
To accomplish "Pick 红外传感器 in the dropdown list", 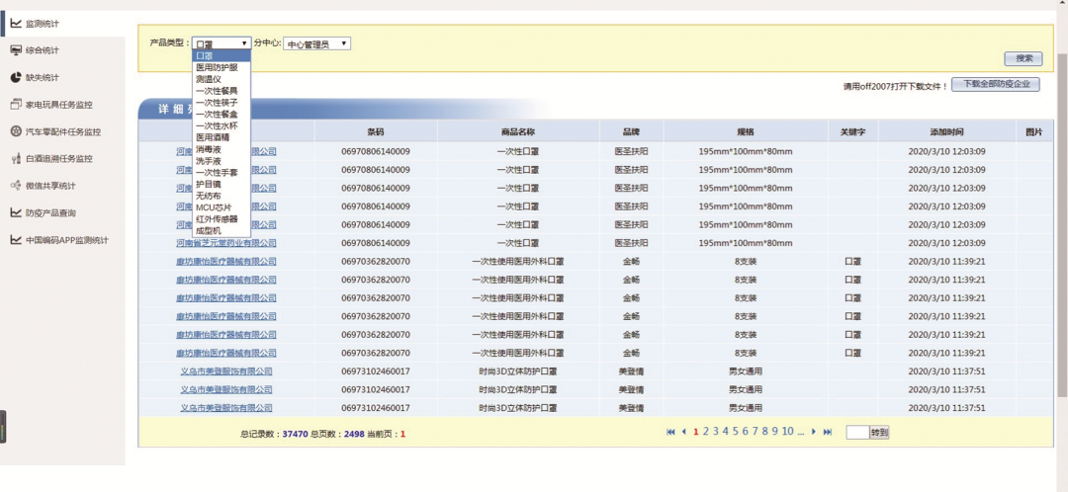I will point(222,218).
